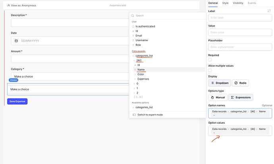The height and width of the screenshot is (164, 274).
Task: Click the Amount input field
Action: click(70, 59)
